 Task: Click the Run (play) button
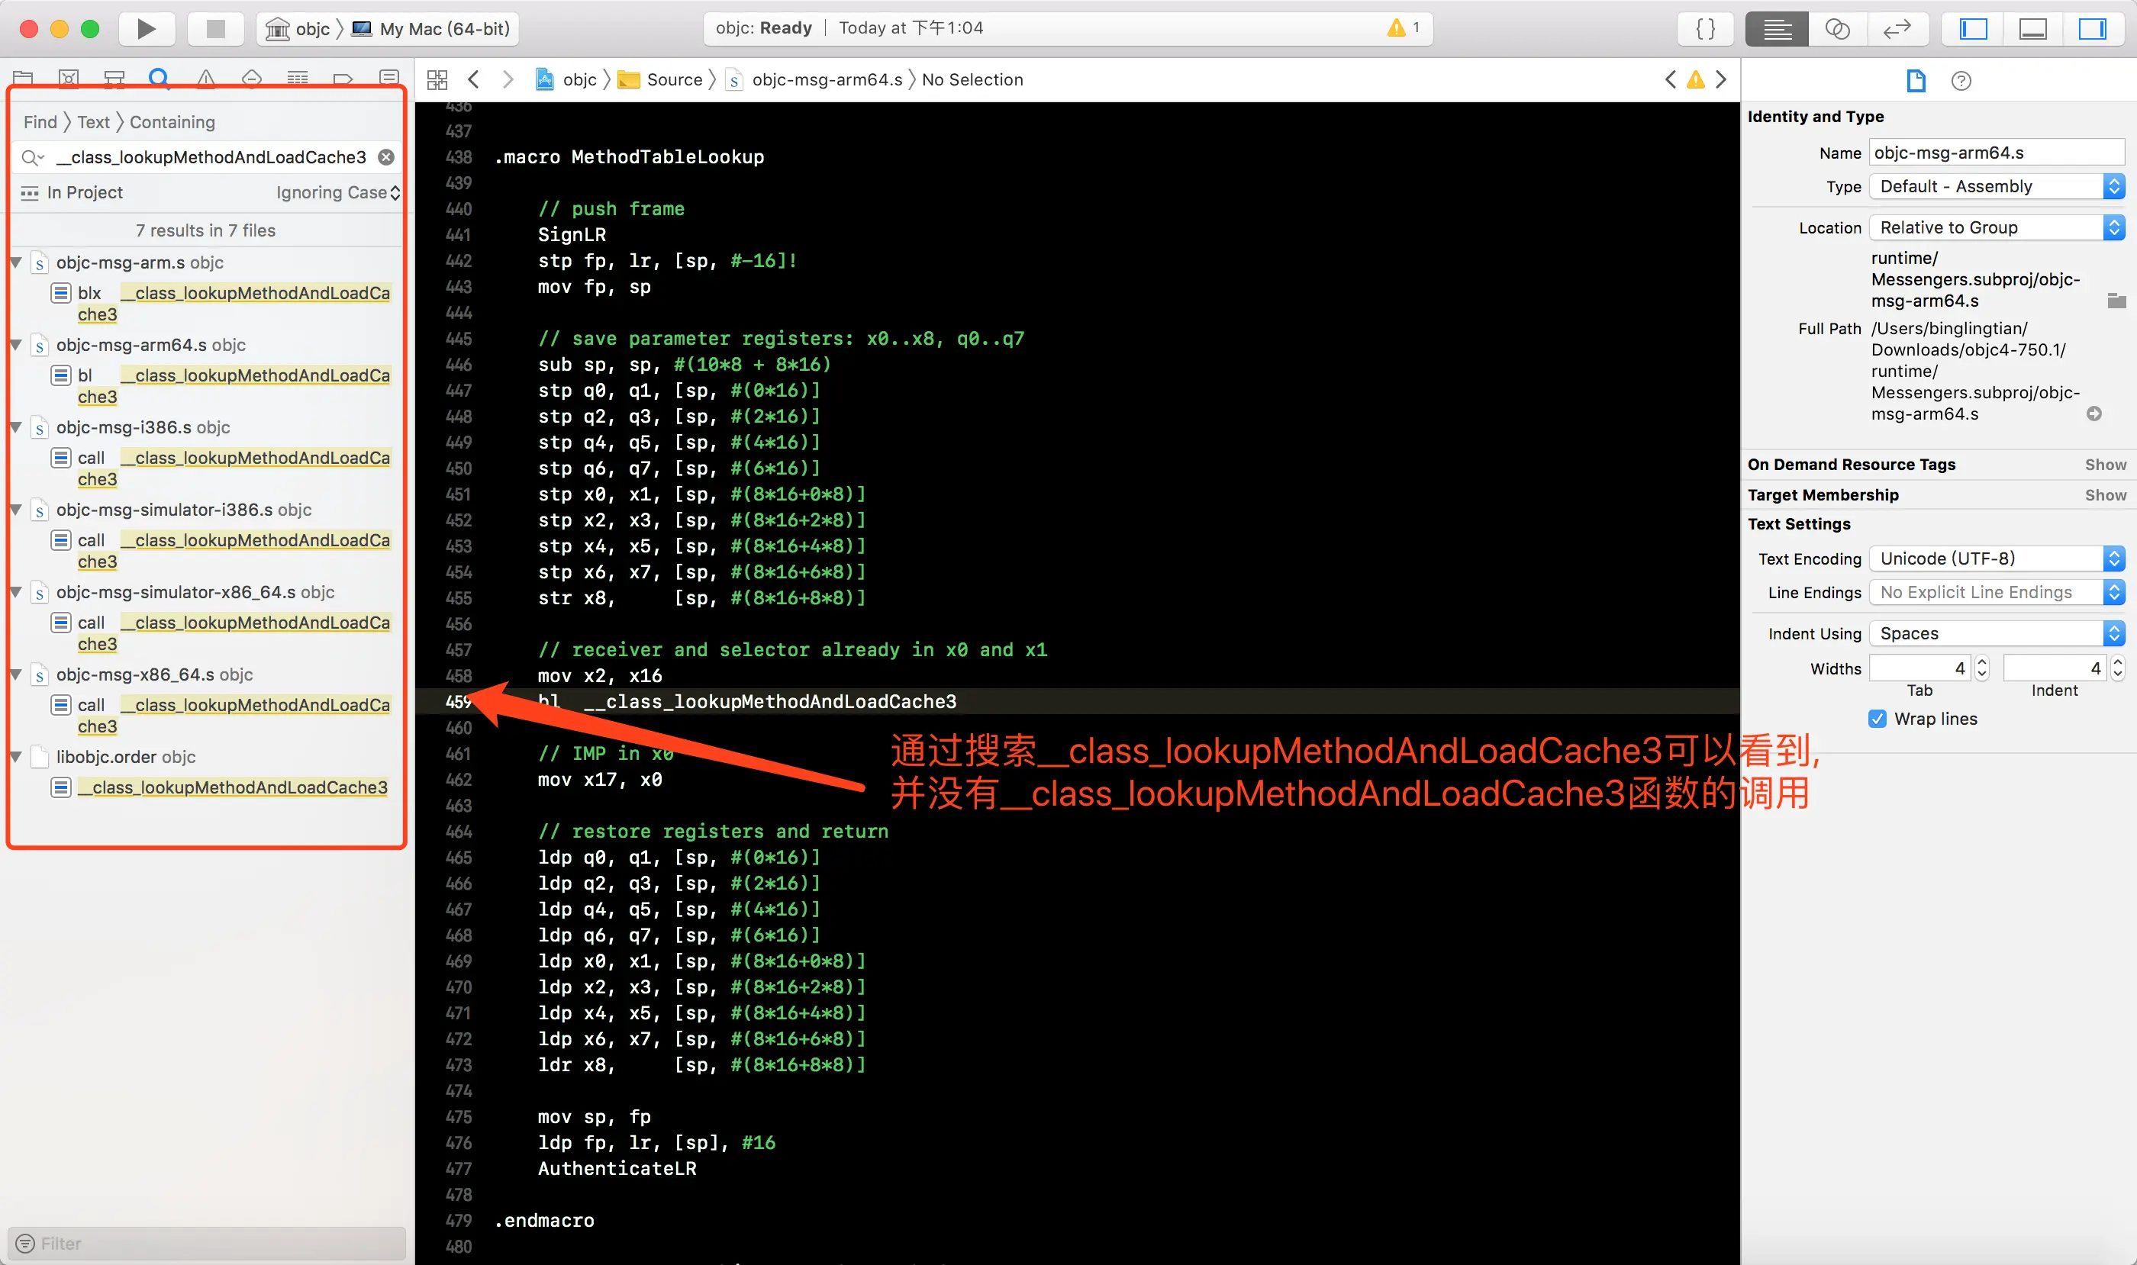(x=146, y=29)
